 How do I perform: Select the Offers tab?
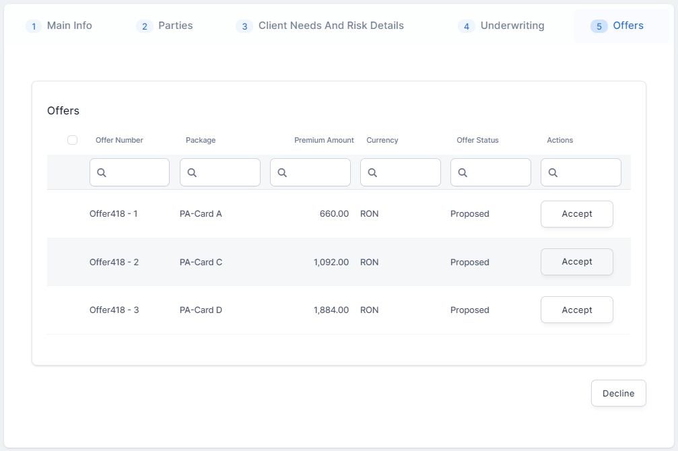(618, 26)
